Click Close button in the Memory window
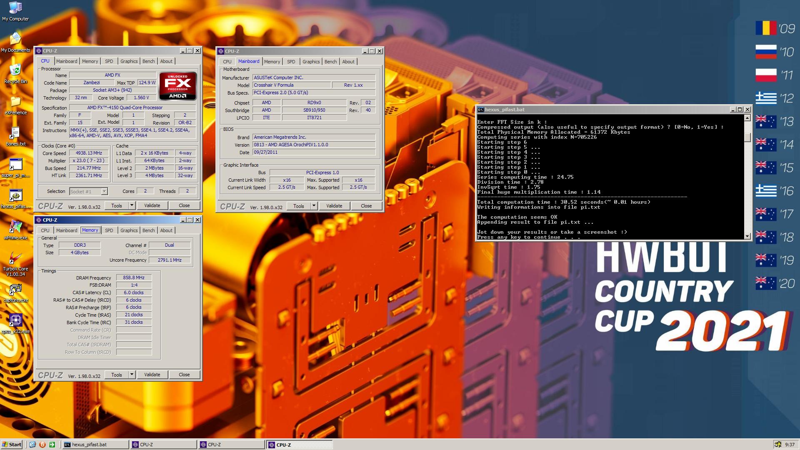Screen dimensions: 800x450 click(x=184, y=375)
